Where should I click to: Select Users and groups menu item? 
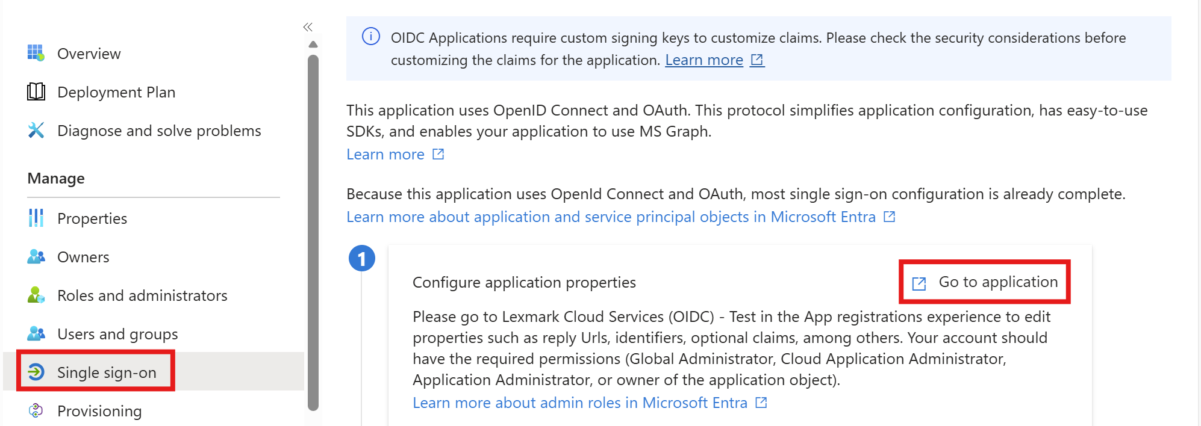click(117, 334)
